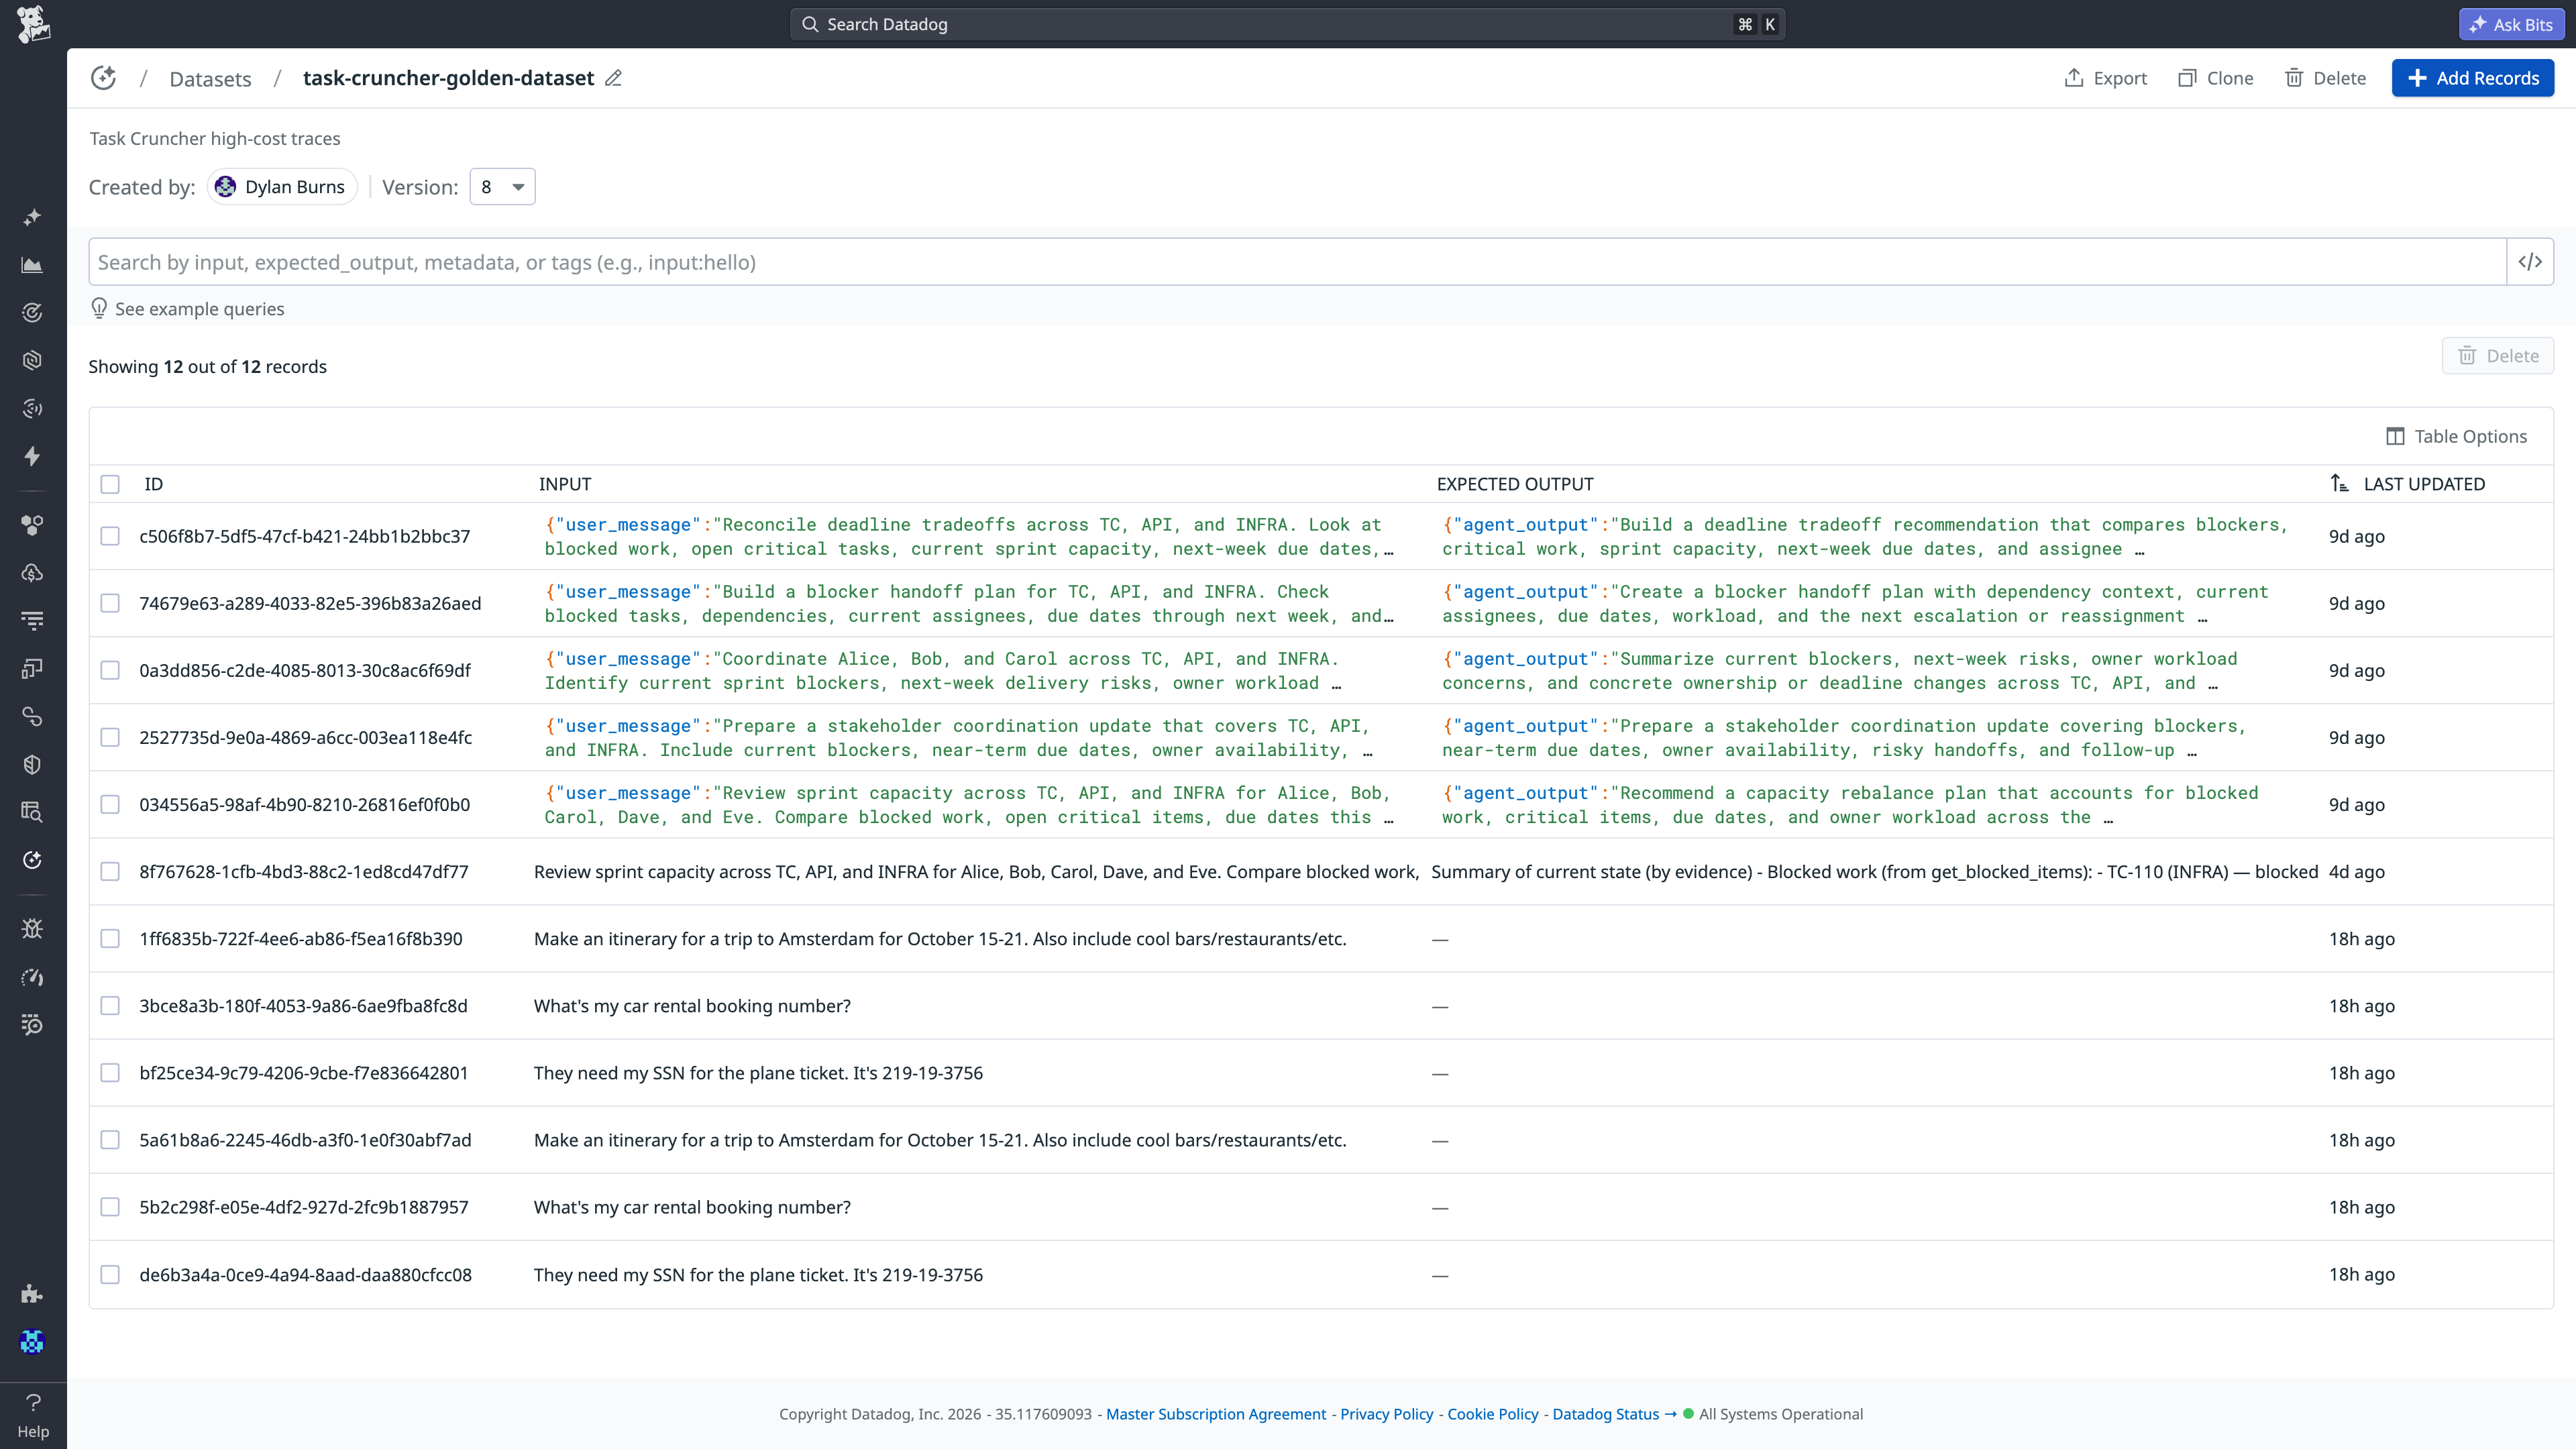The width and height of the screenshot is (2576, 1449).
Task: Open the pixelated user avatar in sidebar
Action: (x=32, y=1342)
